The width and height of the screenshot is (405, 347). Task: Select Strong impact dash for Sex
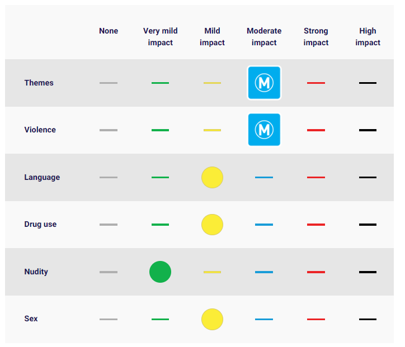click(315, 319)
